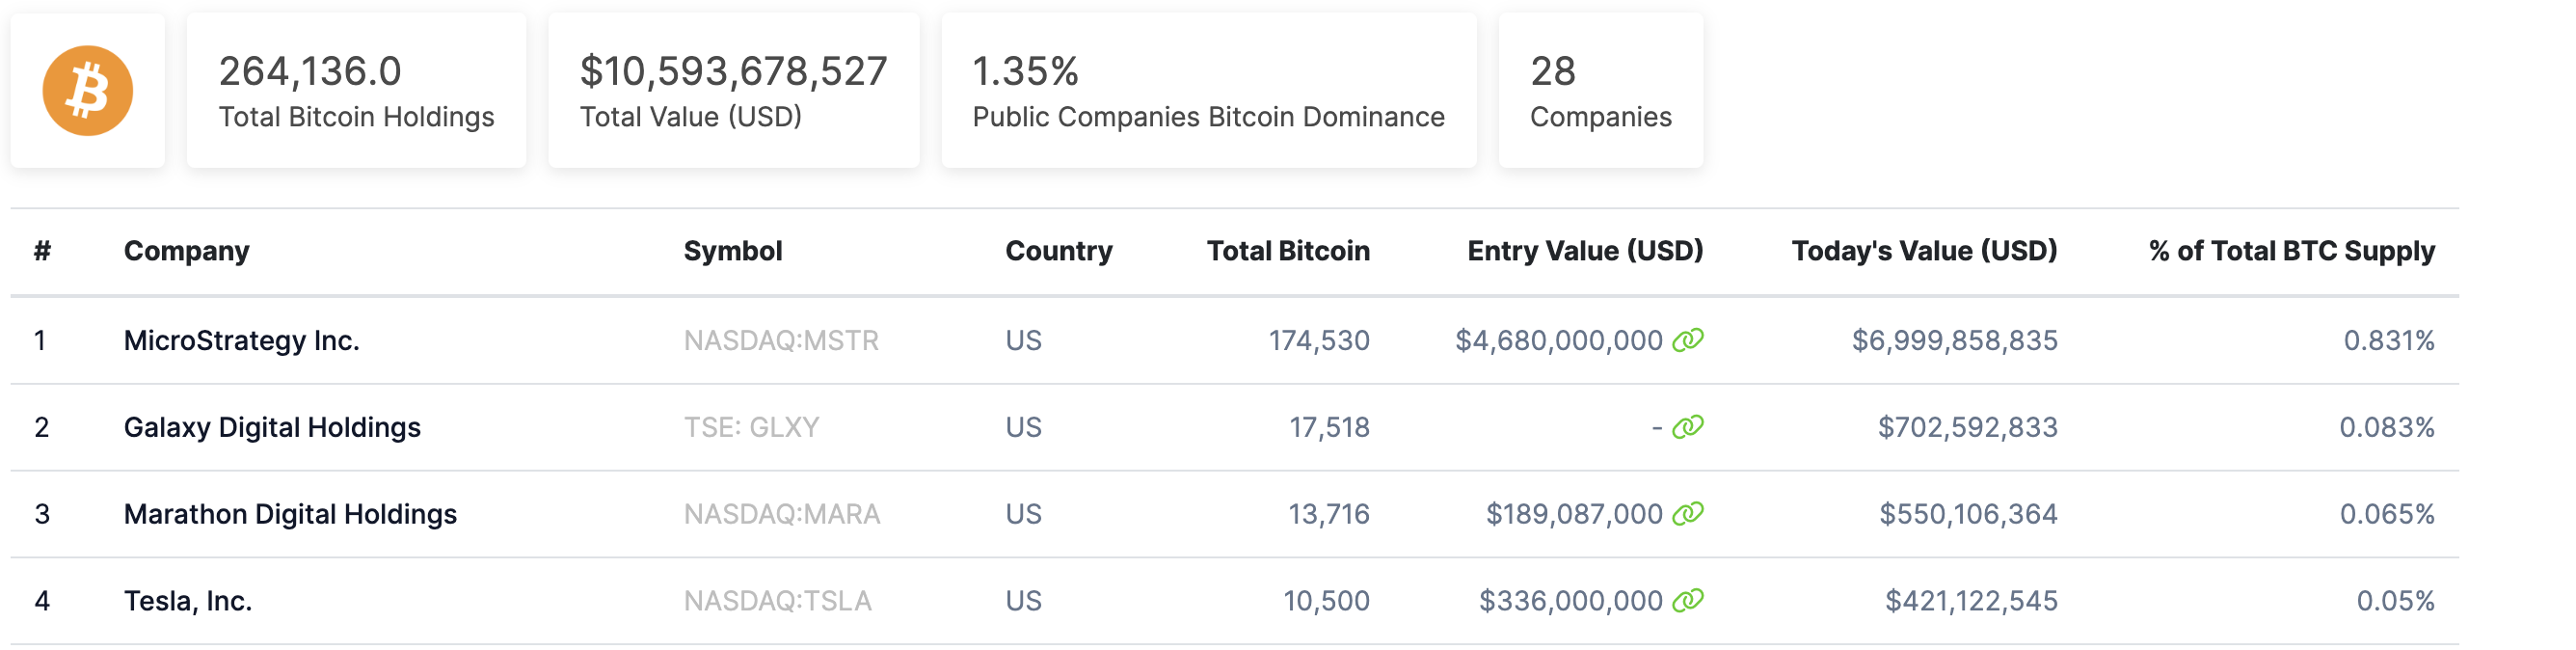Screen dimensions: 2576x650
Task: Sort by Company column header
Action: (186, 251)
